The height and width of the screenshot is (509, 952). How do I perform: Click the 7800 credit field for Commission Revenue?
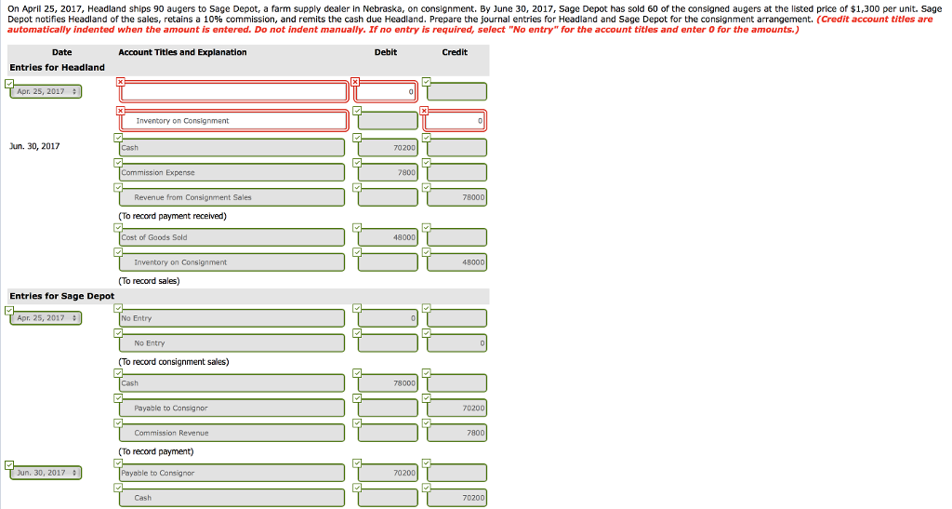click(x=456, y=433)
